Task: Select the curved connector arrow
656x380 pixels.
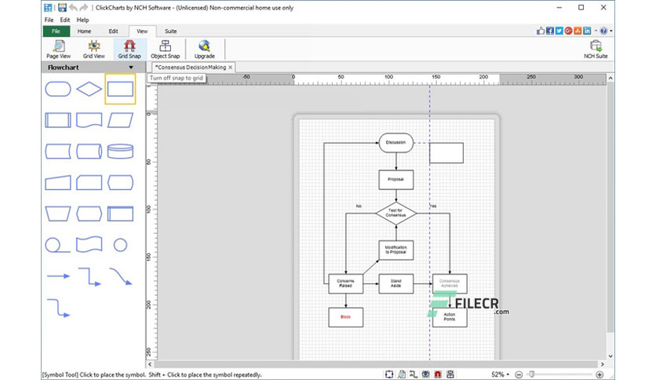Action: 121,276
